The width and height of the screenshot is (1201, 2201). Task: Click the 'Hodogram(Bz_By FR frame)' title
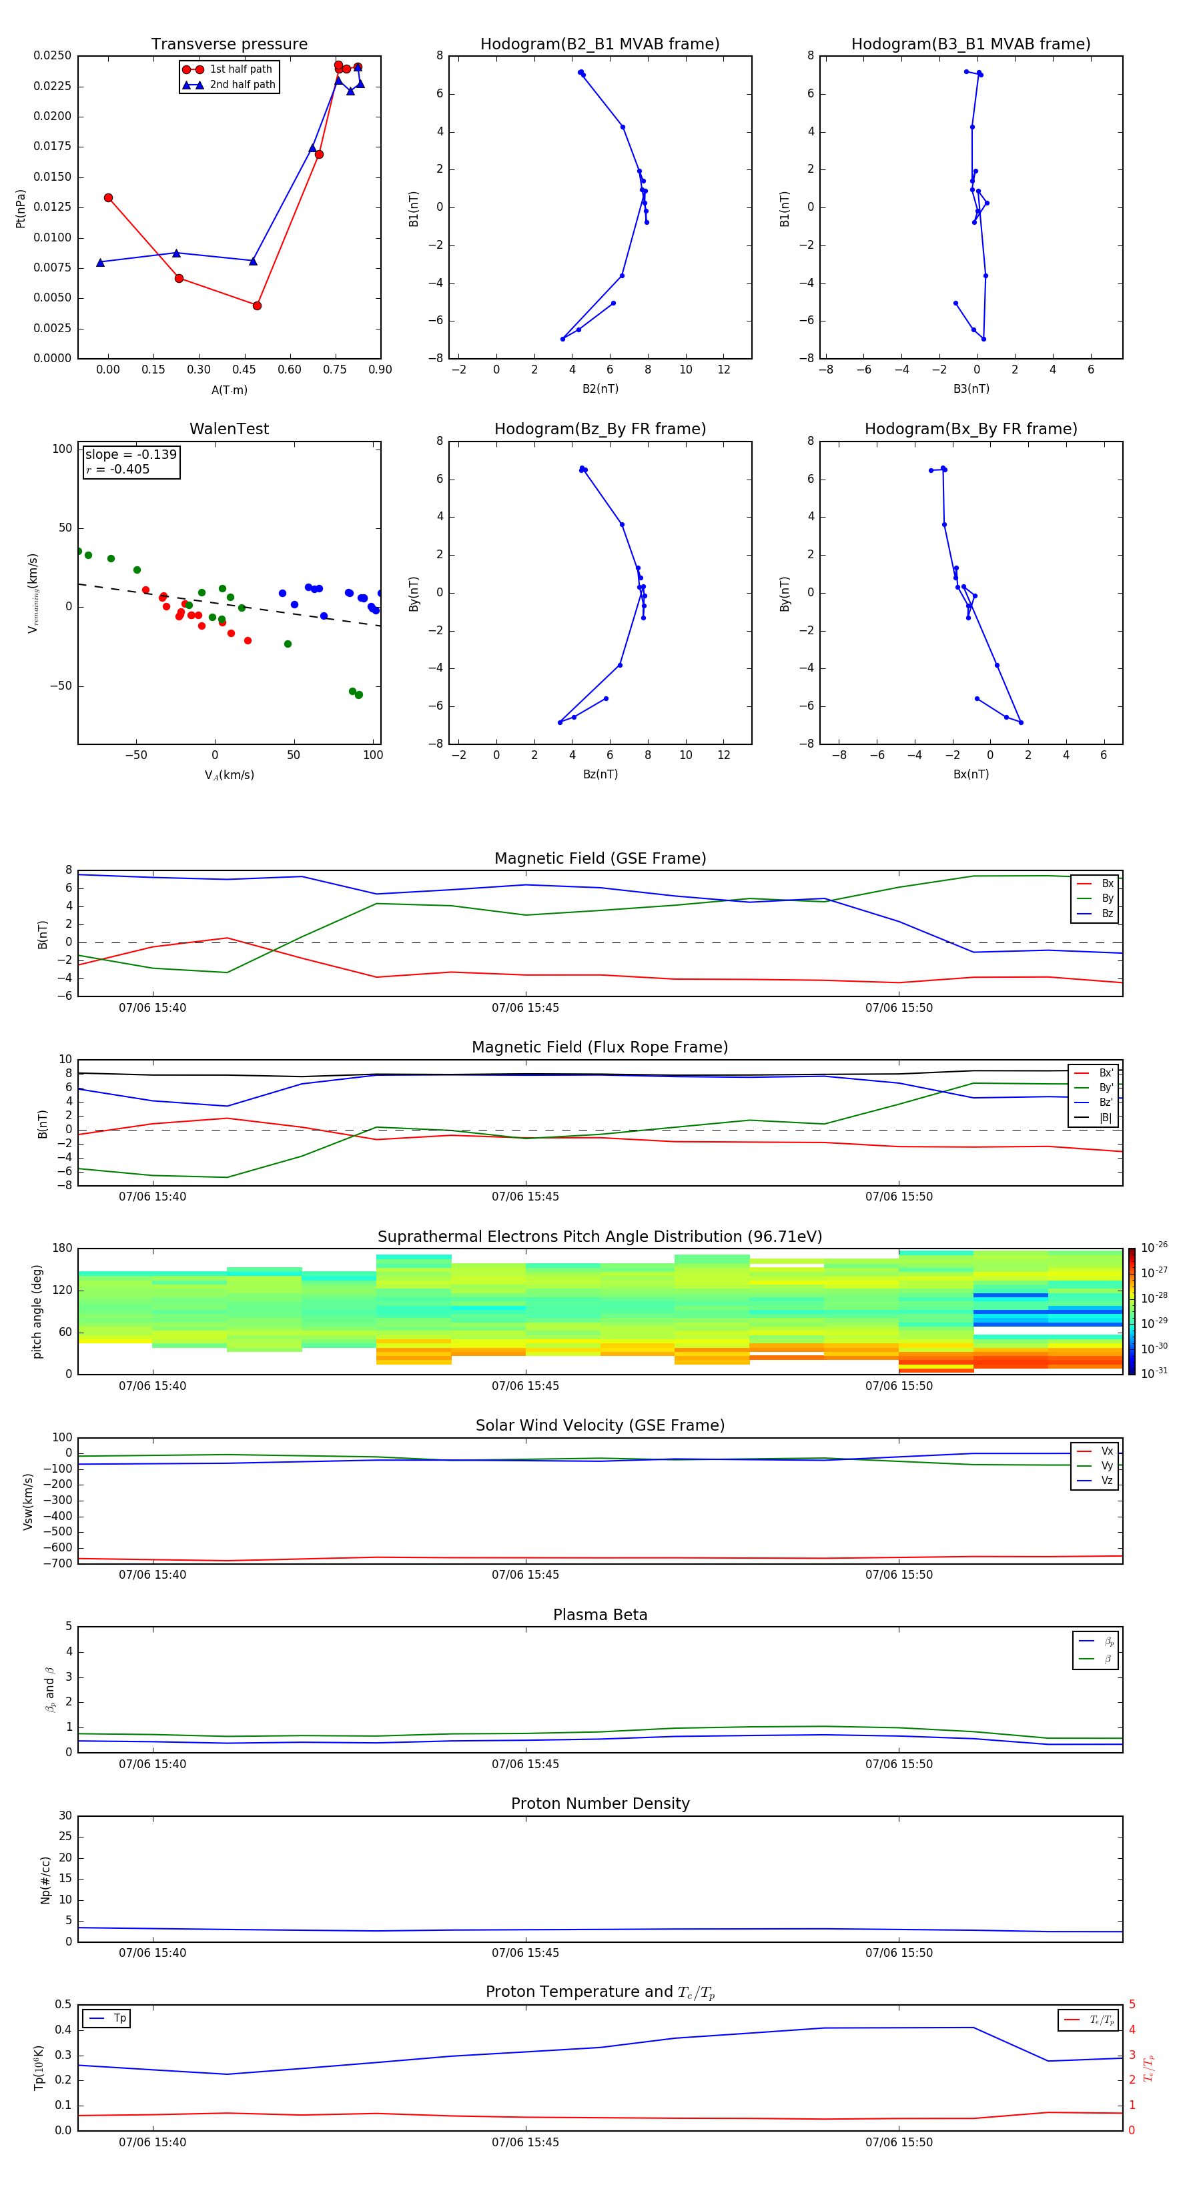click(x=600, y=429)
